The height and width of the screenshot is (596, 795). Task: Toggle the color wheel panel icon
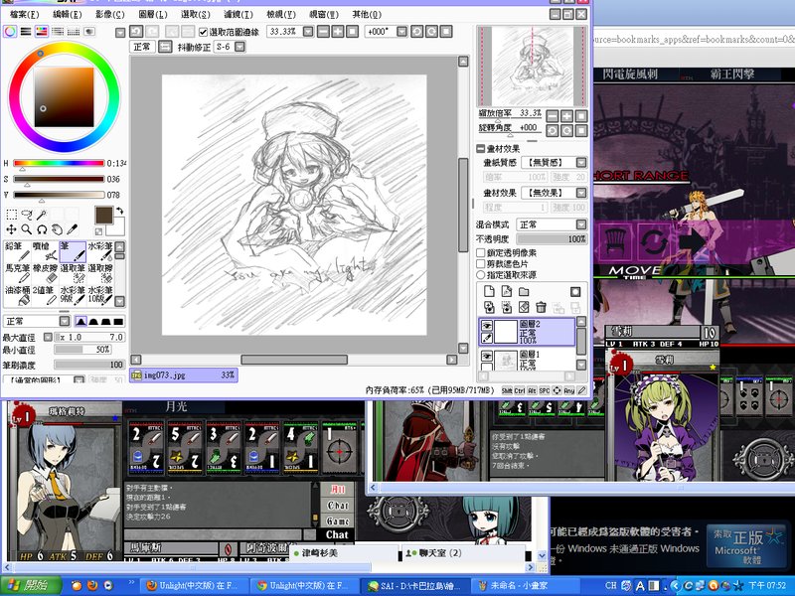pyautogui.click(x=10, y=32)
